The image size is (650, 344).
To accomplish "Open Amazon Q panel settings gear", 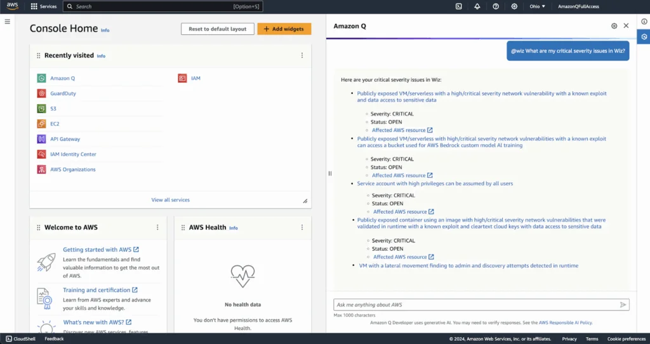I will coord(614,25).
